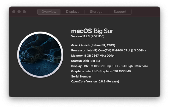Click the window title bar empty area
Image resolution: width=169 pixels, height=108 pixels.
tap(146, 12)
